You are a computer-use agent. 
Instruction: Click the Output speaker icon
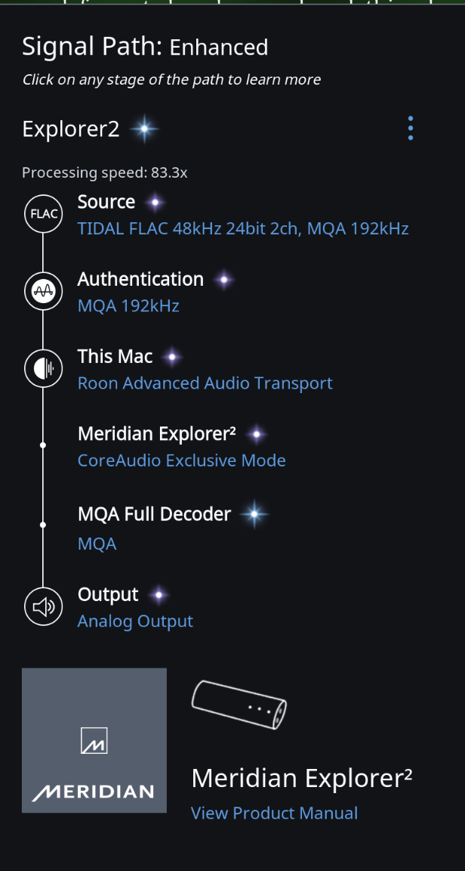click(x=43, y=606)
